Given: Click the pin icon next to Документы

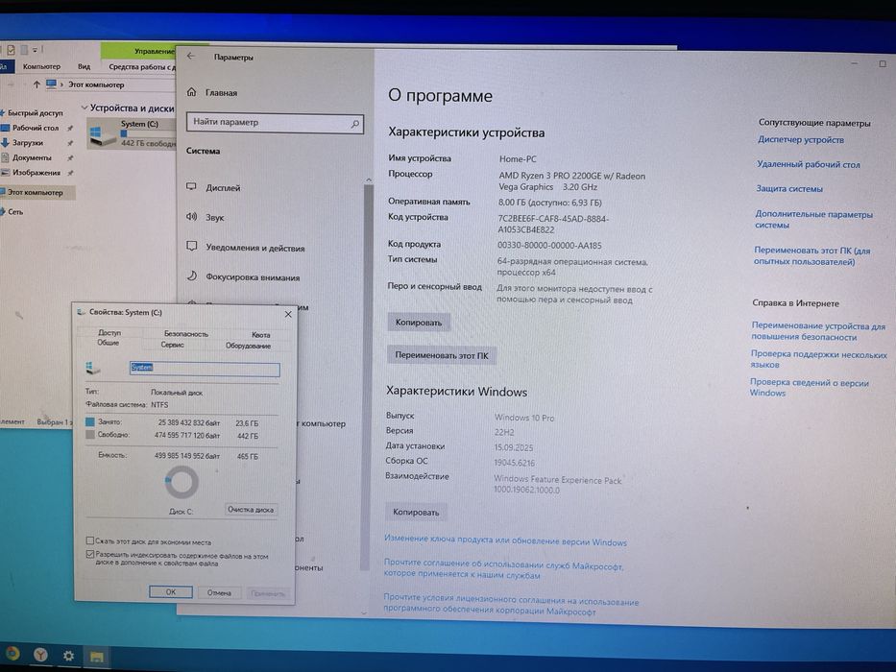Looking at the screenshot, I should tap(70, 157).
